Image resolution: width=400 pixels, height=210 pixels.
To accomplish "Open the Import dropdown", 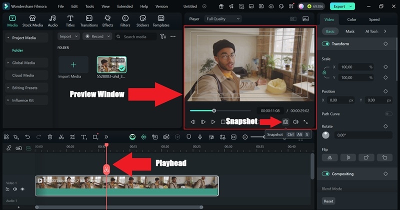I will [x=68, y=36].
